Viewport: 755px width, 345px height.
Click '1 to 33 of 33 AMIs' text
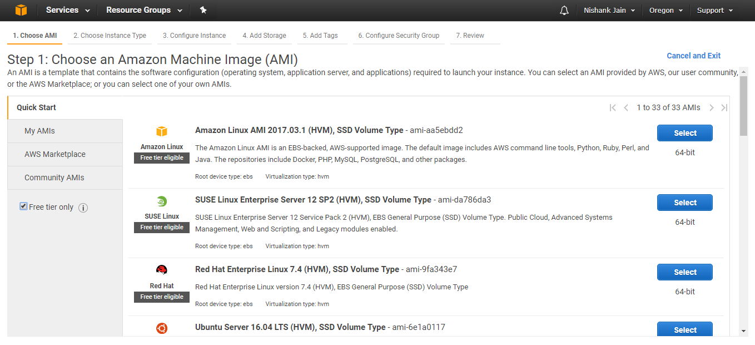(x=668, y=107)
